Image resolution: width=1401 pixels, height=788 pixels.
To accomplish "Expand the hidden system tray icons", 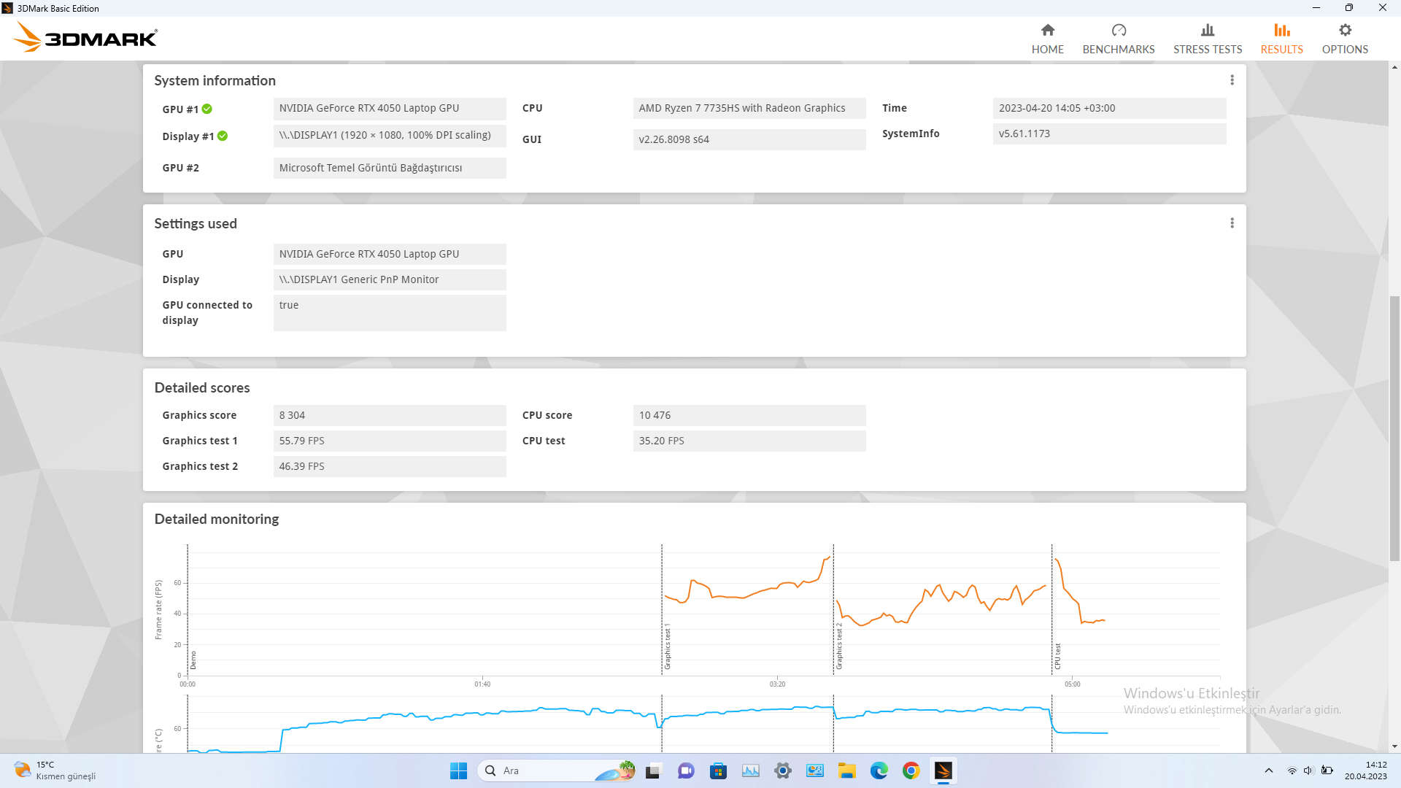I will click(1268, 770).
